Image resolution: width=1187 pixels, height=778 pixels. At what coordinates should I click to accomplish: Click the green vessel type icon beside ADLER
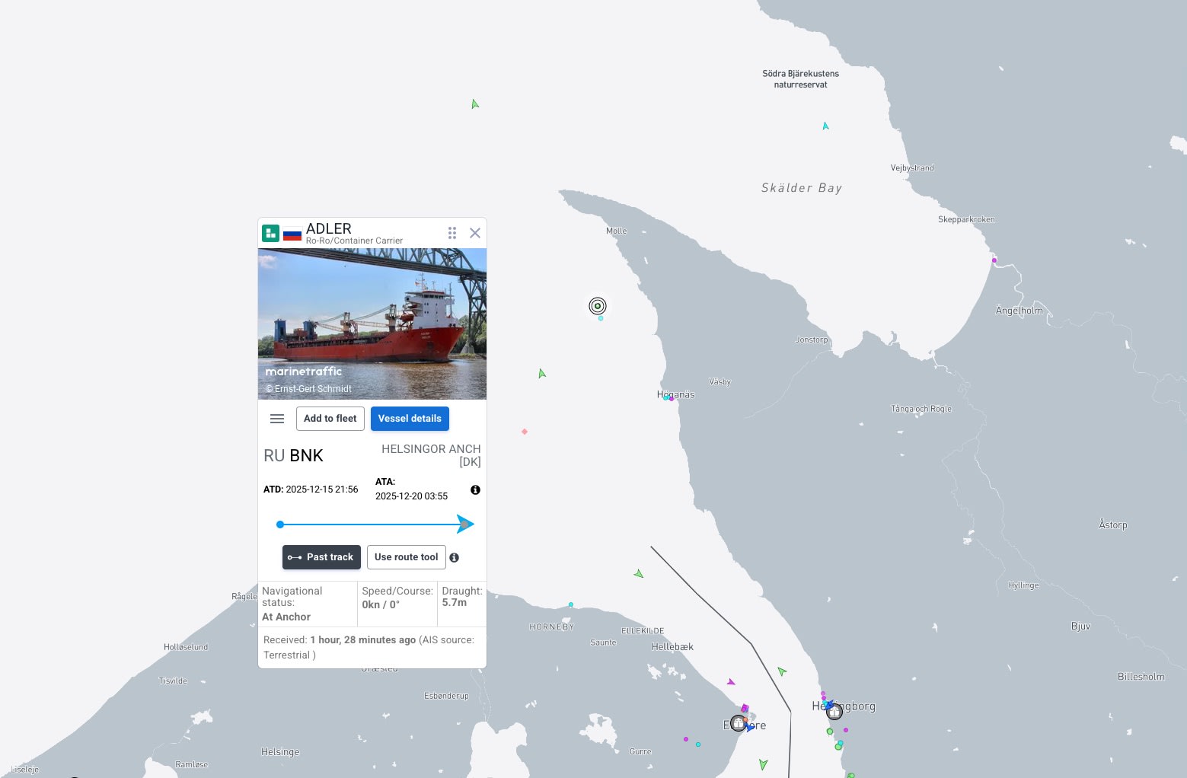tap(270, 233)
